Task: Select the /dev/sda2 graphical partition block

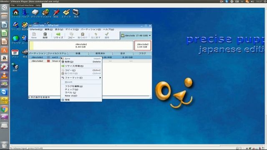Action: pos(143,45)
